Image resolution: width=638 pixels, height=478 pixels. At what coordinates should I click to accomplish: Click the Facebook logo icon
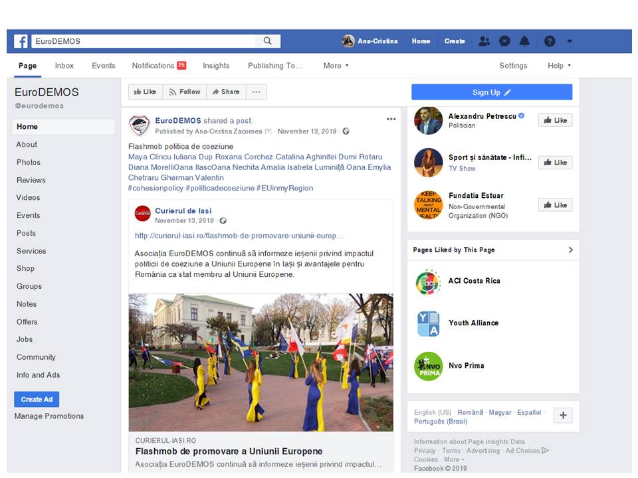coord(21,41)
